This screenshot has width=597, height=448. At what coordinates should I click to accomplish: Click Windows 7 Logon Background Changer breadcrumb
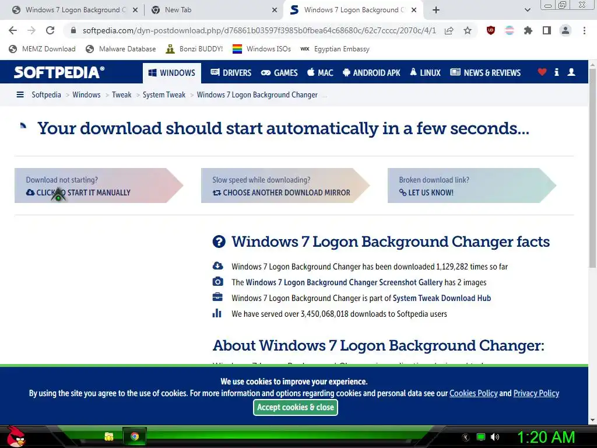pyautogui.click(x=257, y=94)
